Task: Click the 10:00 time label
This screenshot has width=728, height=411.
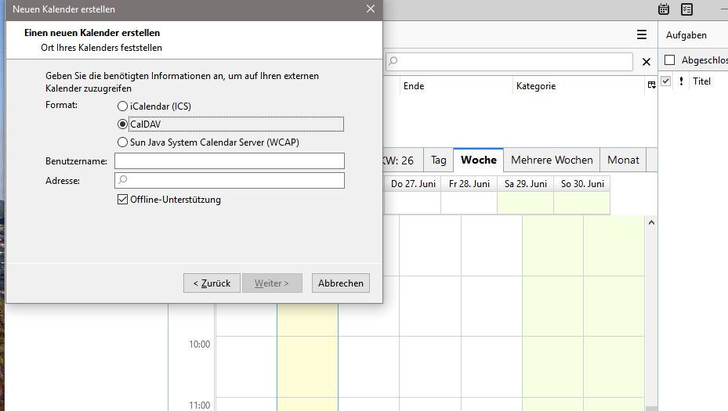Action: 199,344
